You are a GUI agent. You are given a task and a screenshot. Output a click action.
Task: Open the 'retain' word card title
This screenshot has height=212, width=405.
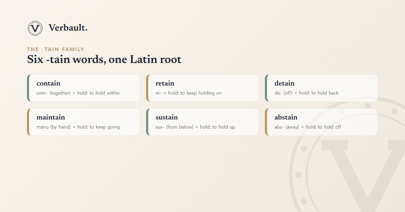pos(165,83)
